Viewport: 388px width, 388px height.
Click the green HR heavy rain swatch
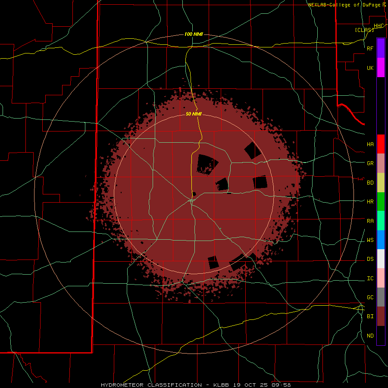coord(381,201)
